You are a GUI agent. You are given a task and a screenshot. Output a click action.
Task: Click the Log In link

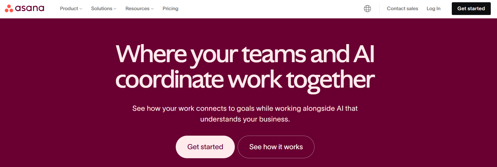433,8
